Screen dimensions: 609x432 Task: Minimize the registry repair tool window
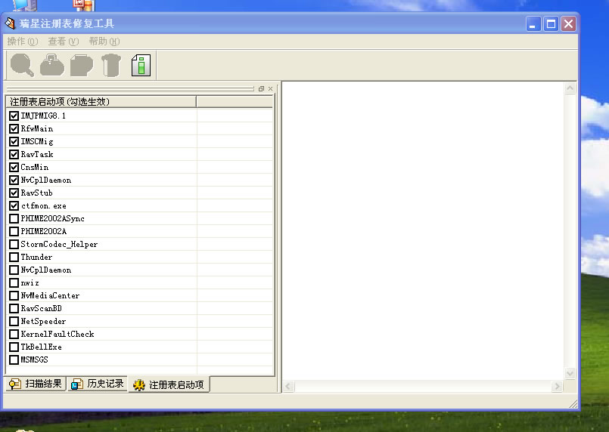tap(533, 24)
